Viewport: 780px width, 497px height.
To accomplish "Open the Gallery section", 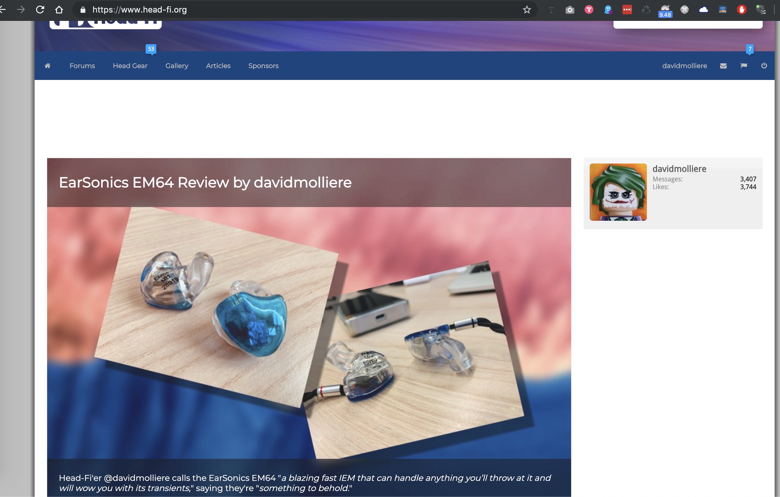I will click(177, 66).
